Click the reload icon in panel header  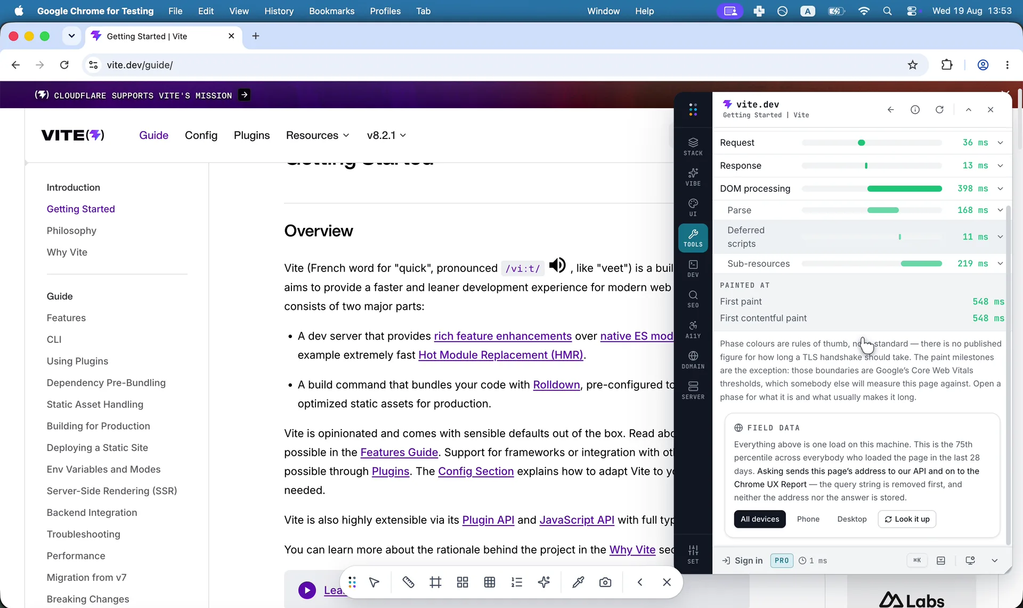939,110
